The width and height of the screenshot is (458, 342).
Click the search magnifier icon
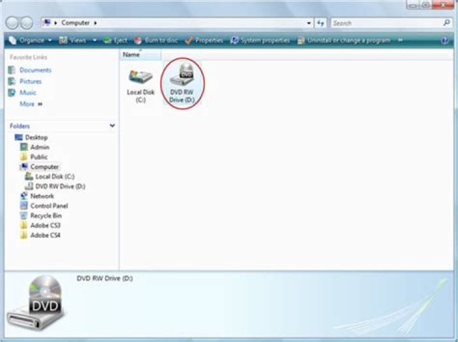click(447, 23)
